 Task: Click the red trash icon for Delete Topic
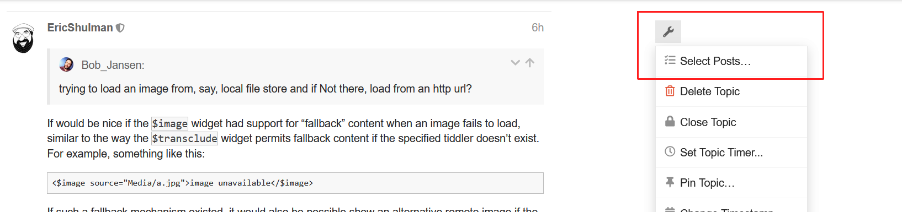pos(670,91)
